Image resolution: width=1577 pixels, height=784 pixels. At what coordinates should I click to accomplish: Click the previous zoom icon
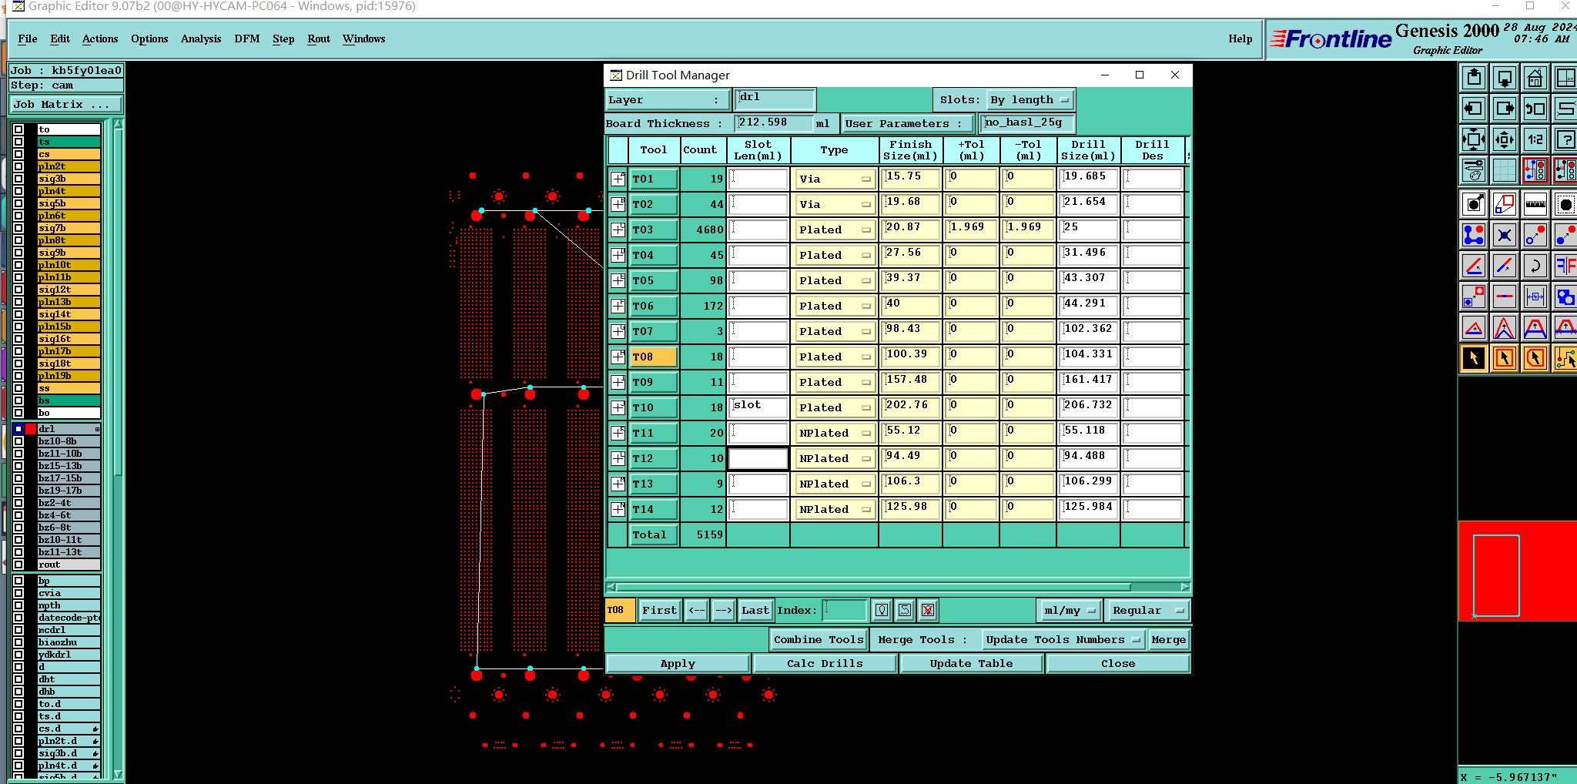click(1535, 109)
